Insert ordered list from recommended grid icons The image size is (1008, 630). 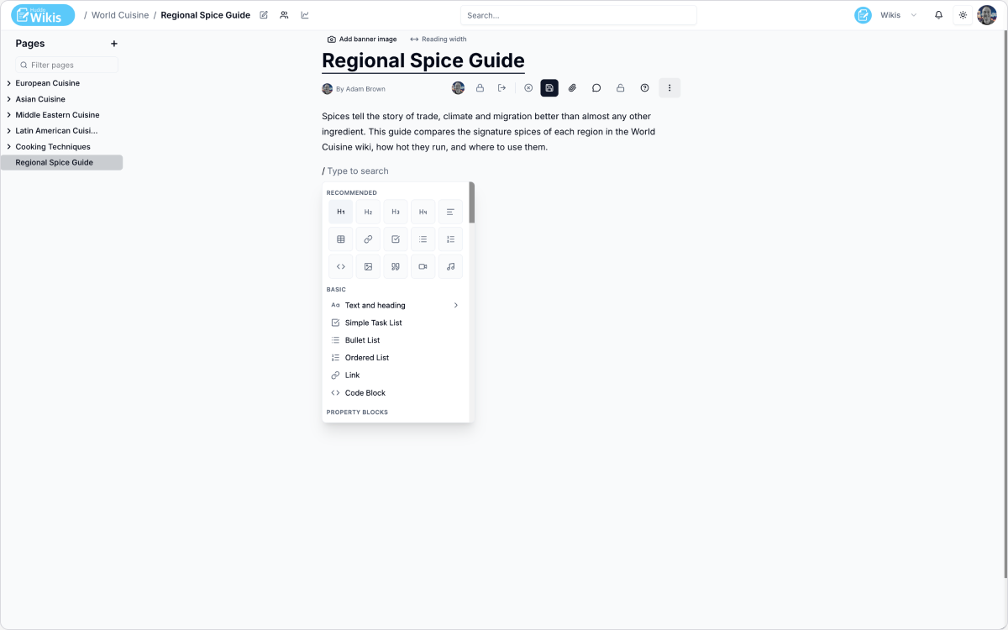tap(450, 239)
